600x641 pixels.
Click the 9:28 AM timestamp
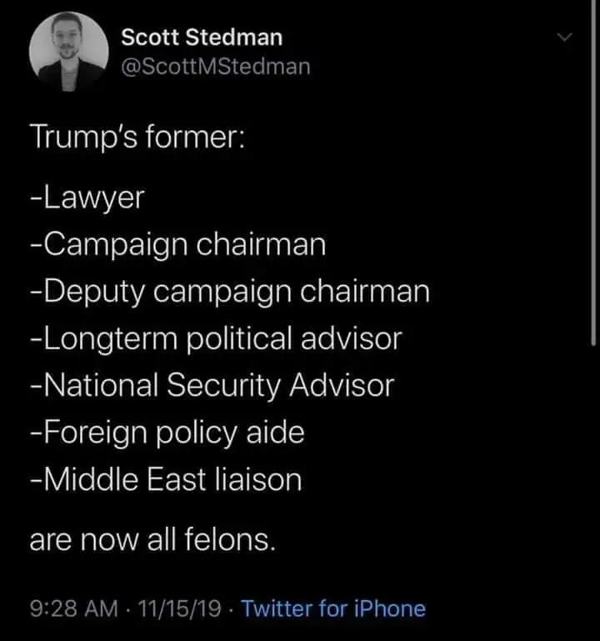[73, 609]
